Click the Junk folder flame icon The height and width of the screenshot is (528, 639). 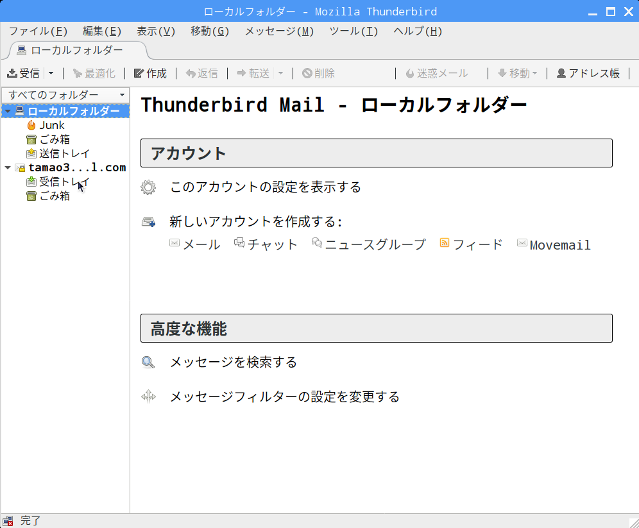(x=31, y=126)
